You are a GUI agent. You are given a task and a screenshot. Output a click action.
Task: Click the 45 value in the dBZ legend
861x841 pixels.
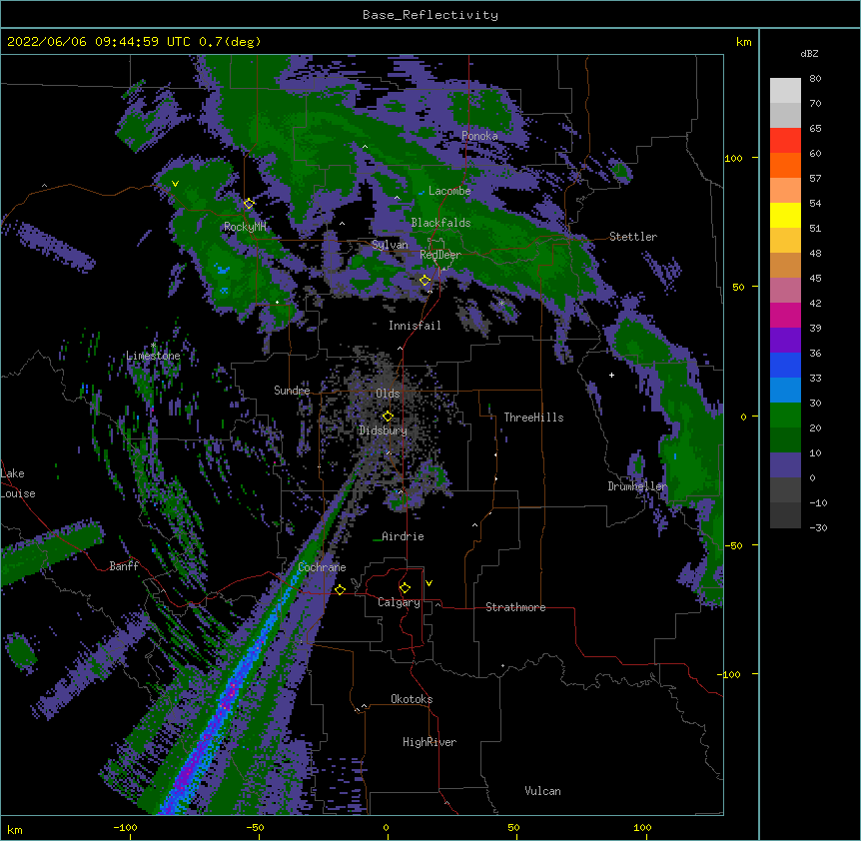pyautogui.click(x=815, y=279)
